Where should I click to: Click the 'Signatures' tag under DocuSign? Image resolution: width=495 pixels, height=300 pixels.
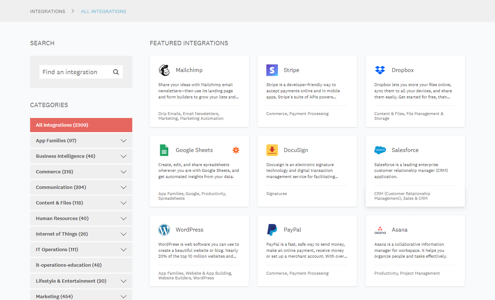pyautogui.click(x=276, y=194)
